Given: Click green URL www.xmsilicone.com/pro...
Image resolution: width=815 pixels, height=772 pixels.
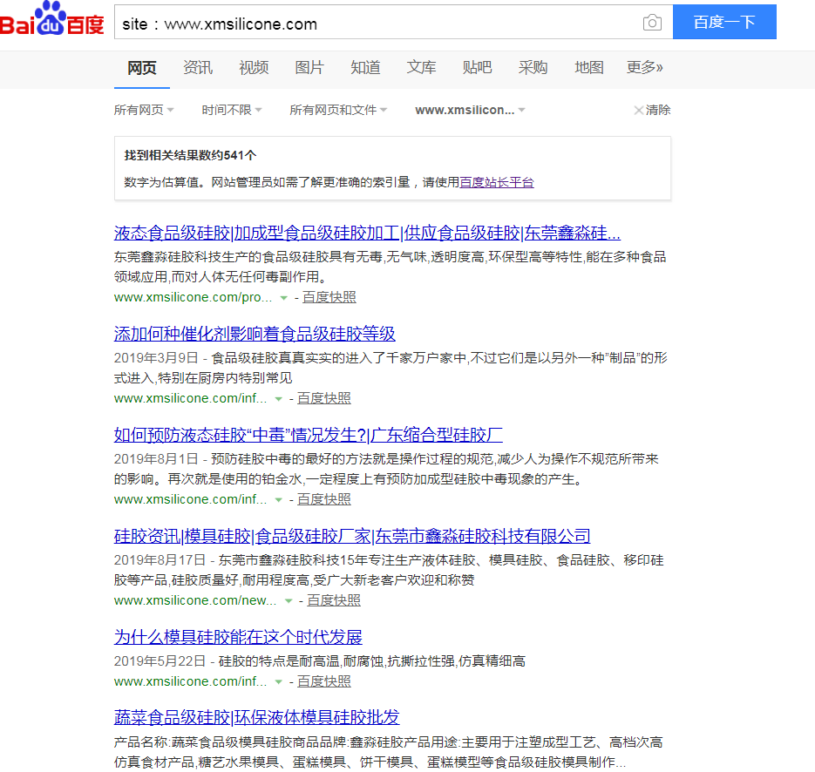Looking at the screenshot, I should click(193, 297).
